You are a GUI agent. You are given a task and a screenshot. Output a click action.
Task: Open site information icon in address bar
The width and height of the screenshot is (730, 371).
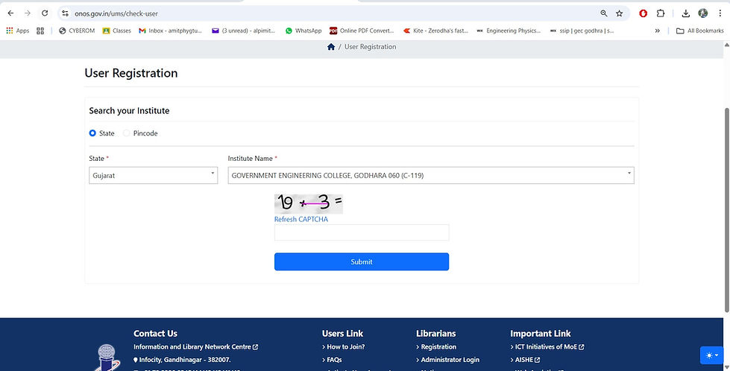point(65,13)
